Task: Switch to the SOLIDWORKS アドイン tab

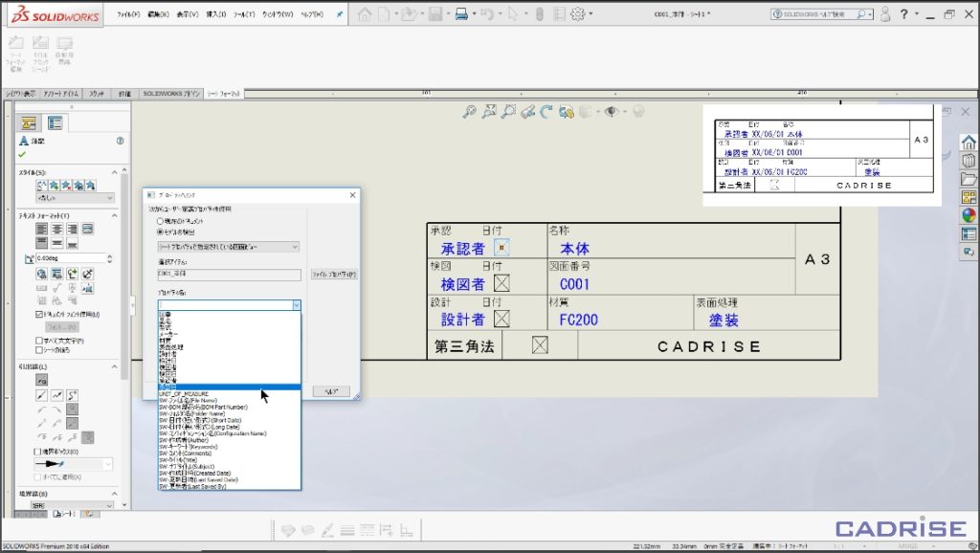Action: (x=171, y=94)
